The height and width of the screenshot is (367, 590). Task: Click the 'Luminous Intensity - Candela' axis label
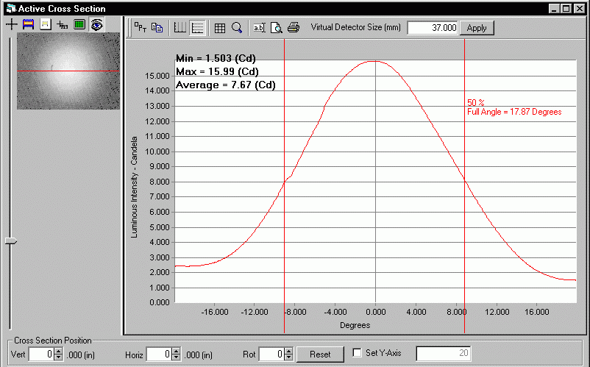134,187
